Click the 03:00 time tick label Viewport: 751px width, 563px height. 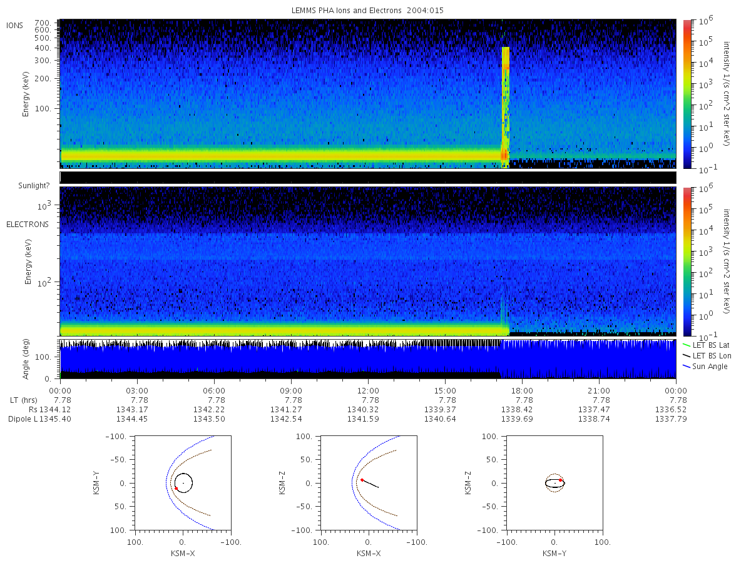pos(136,390)
